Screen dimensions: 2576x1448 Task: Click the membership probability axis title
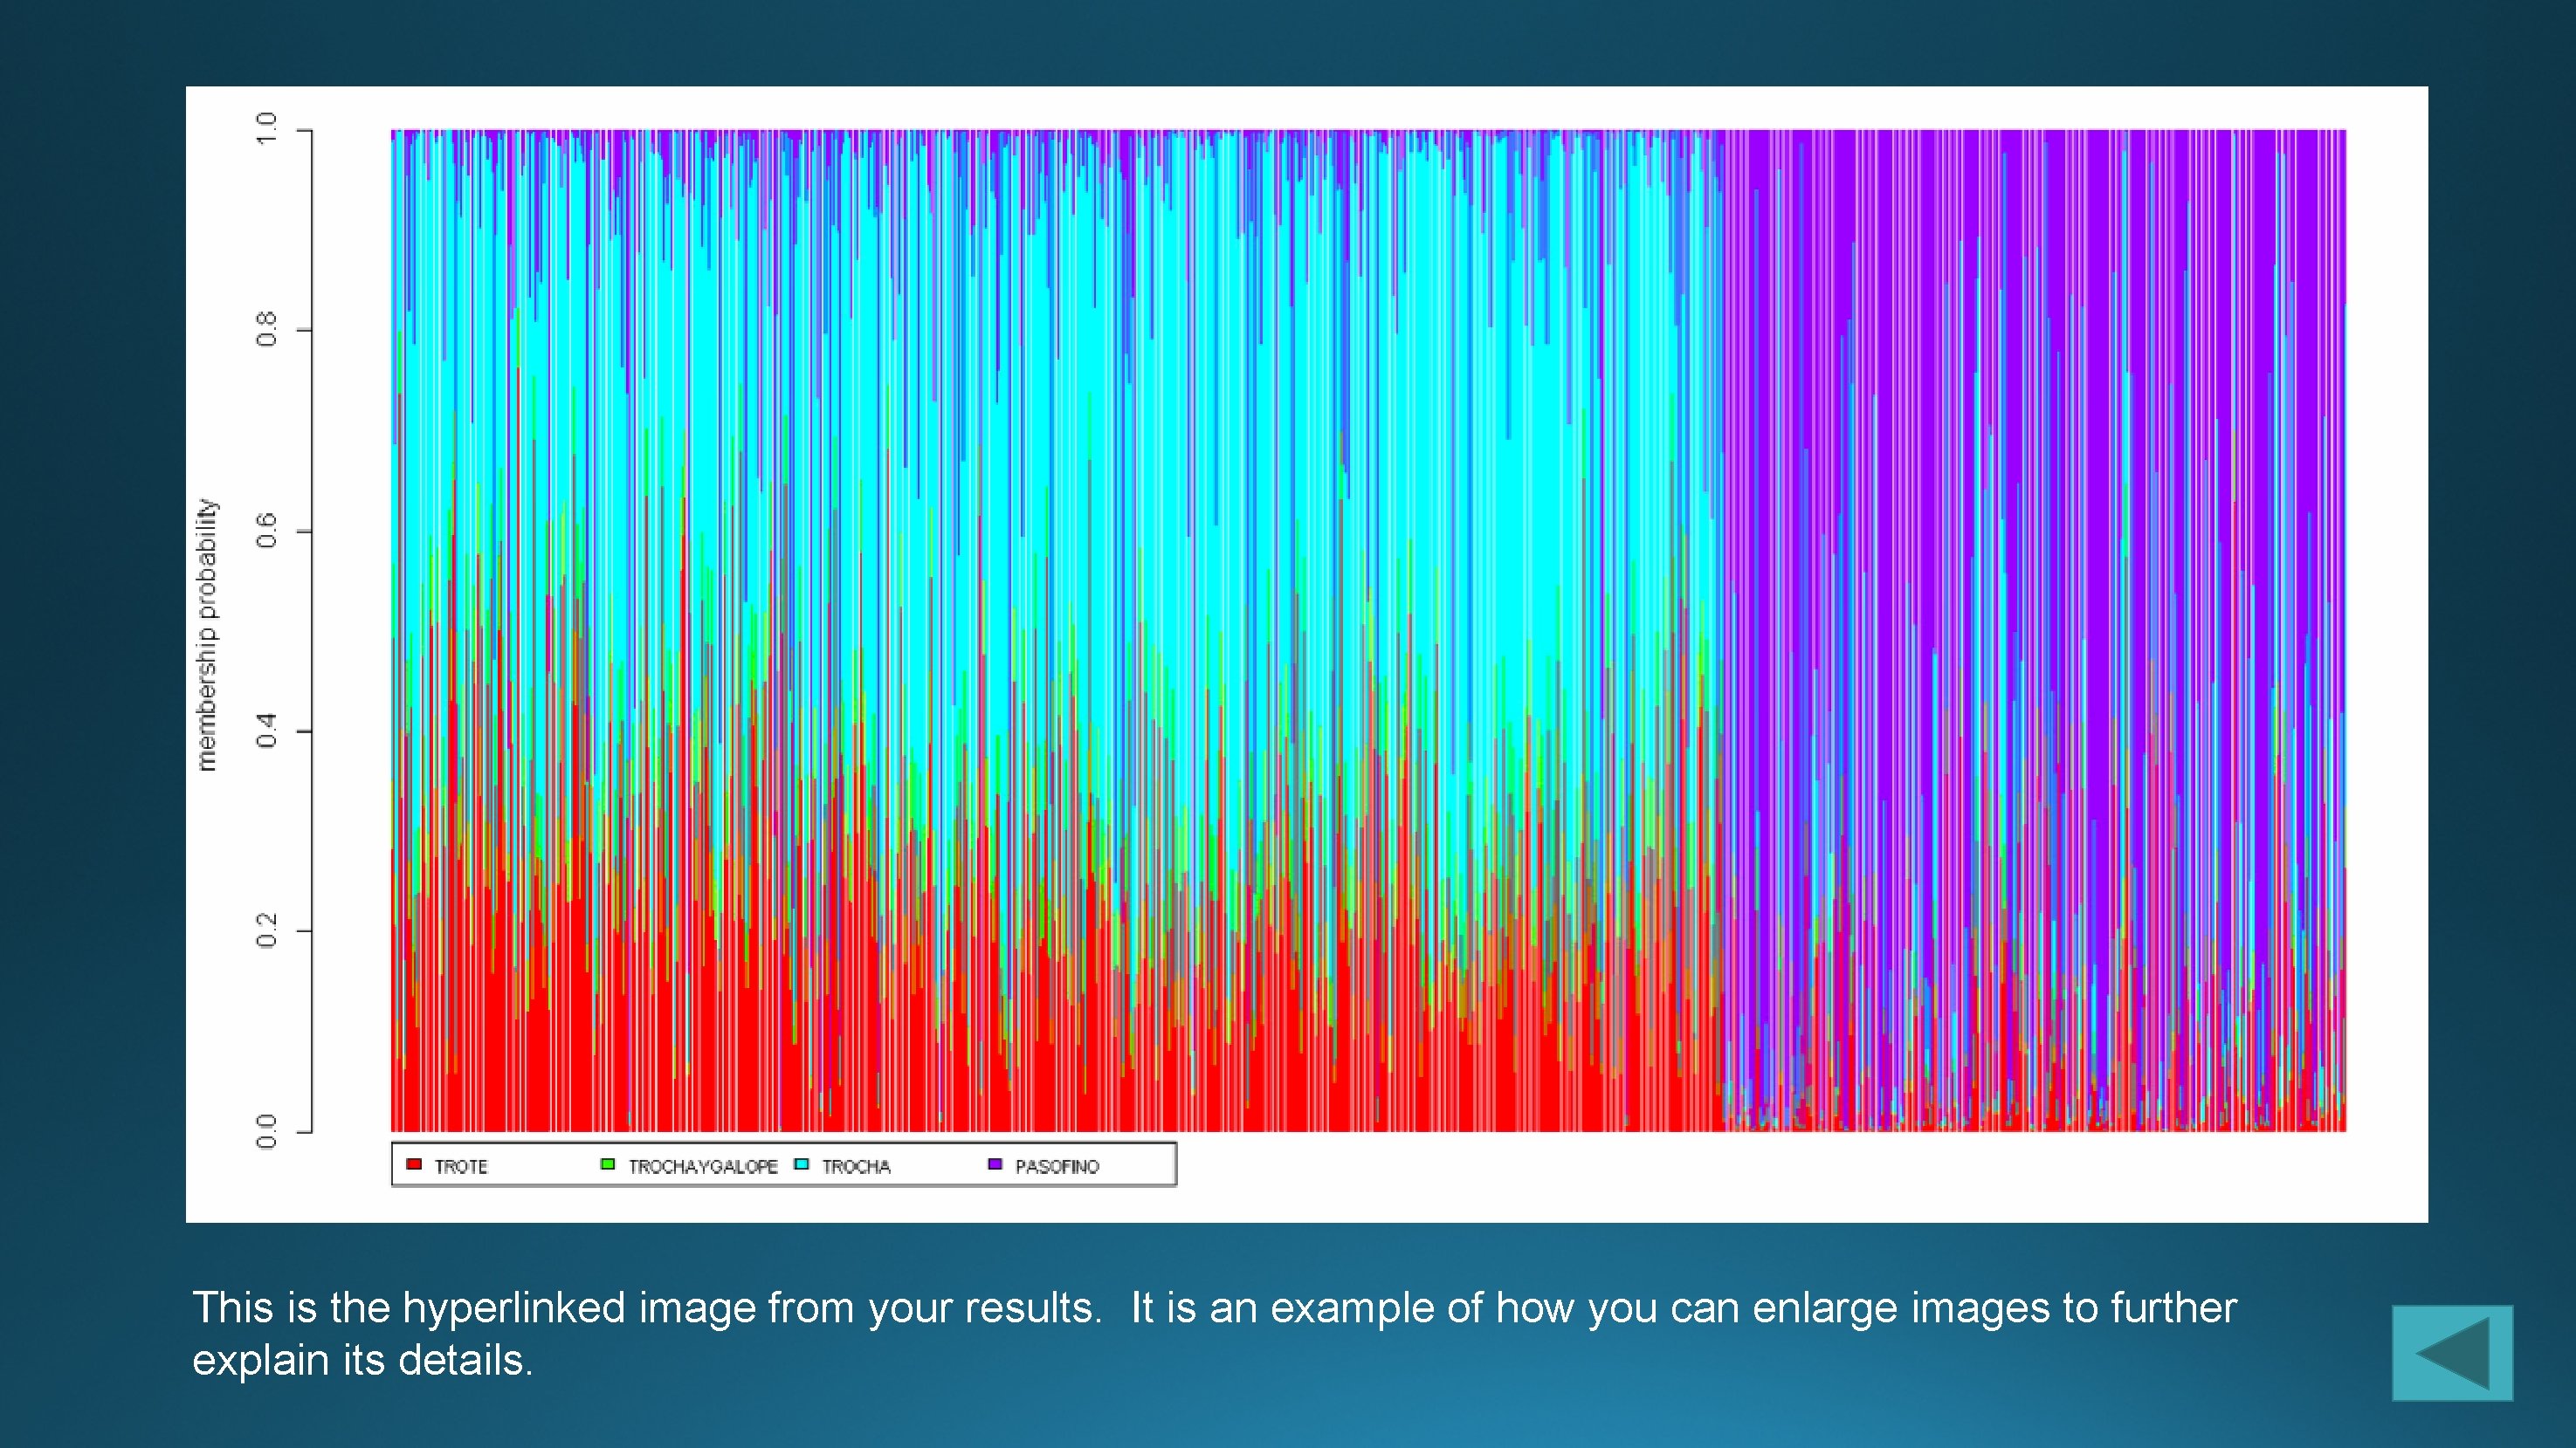coord(206,635)
